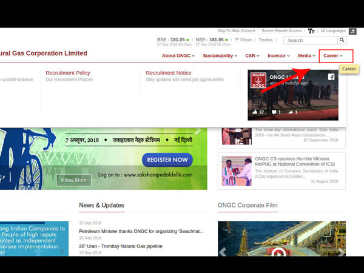Screen dimensions: 364x273
Task: Expand the Sustainability menu
Action: [x=220, y=56]
